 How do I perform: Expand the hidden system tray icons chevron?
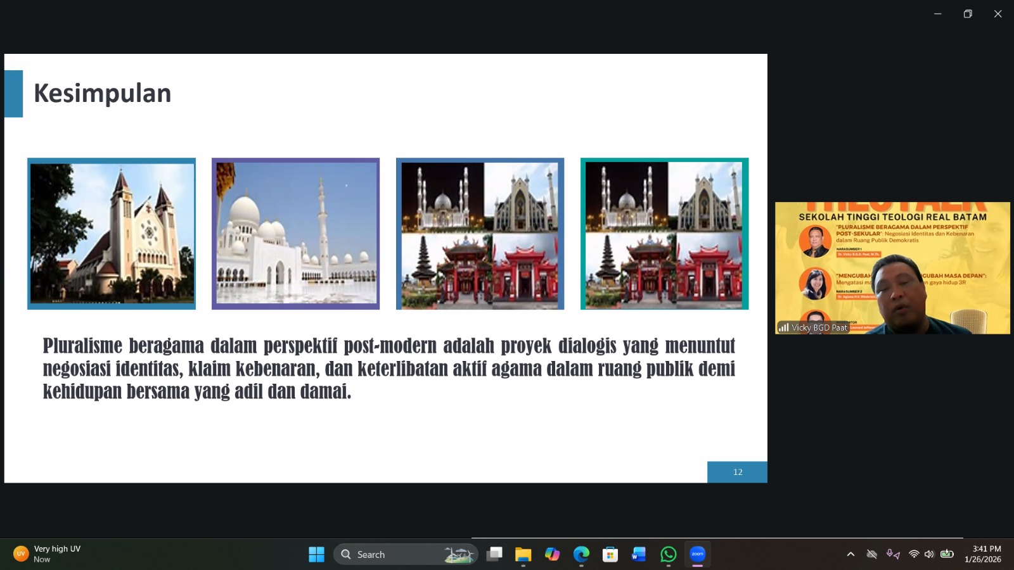coord(850,554)
